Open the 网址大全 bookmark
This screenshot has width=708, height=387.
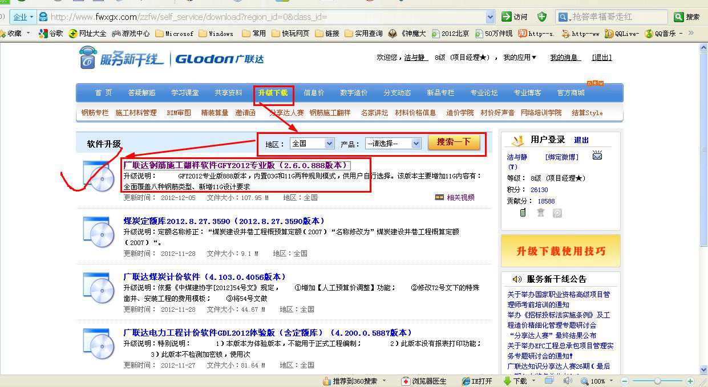[87, 34]
